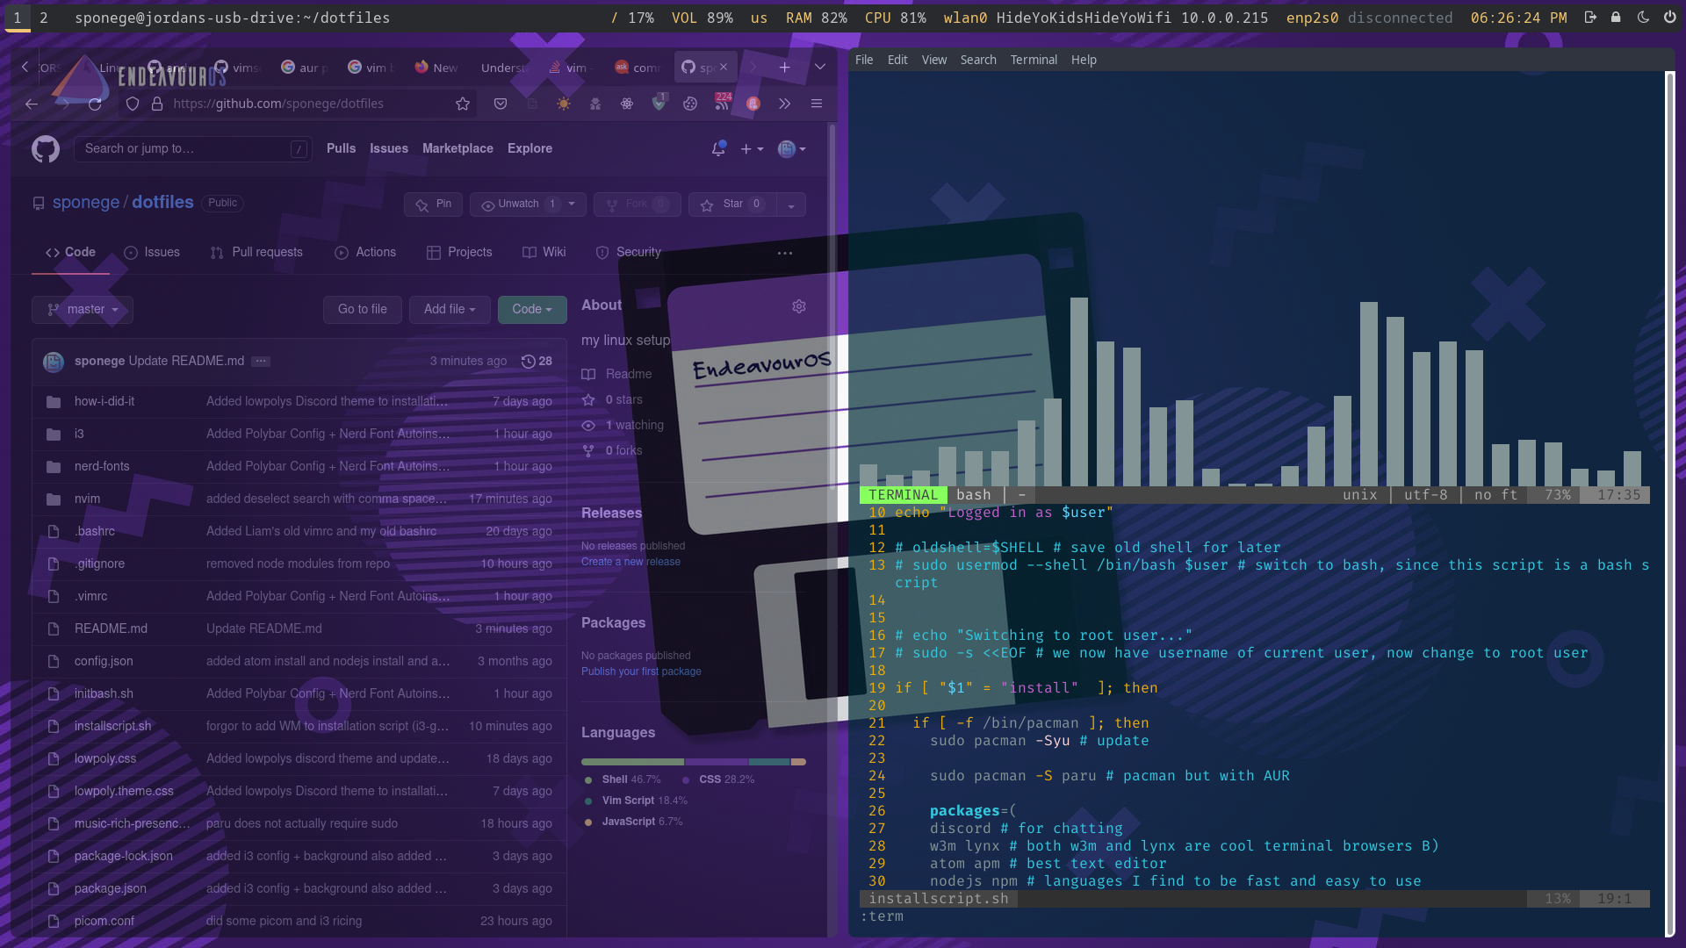Image resolution: width=1686 pixels, height=948 pixels.
Task: Open the master branch dropdown
Action: point(83,309)
